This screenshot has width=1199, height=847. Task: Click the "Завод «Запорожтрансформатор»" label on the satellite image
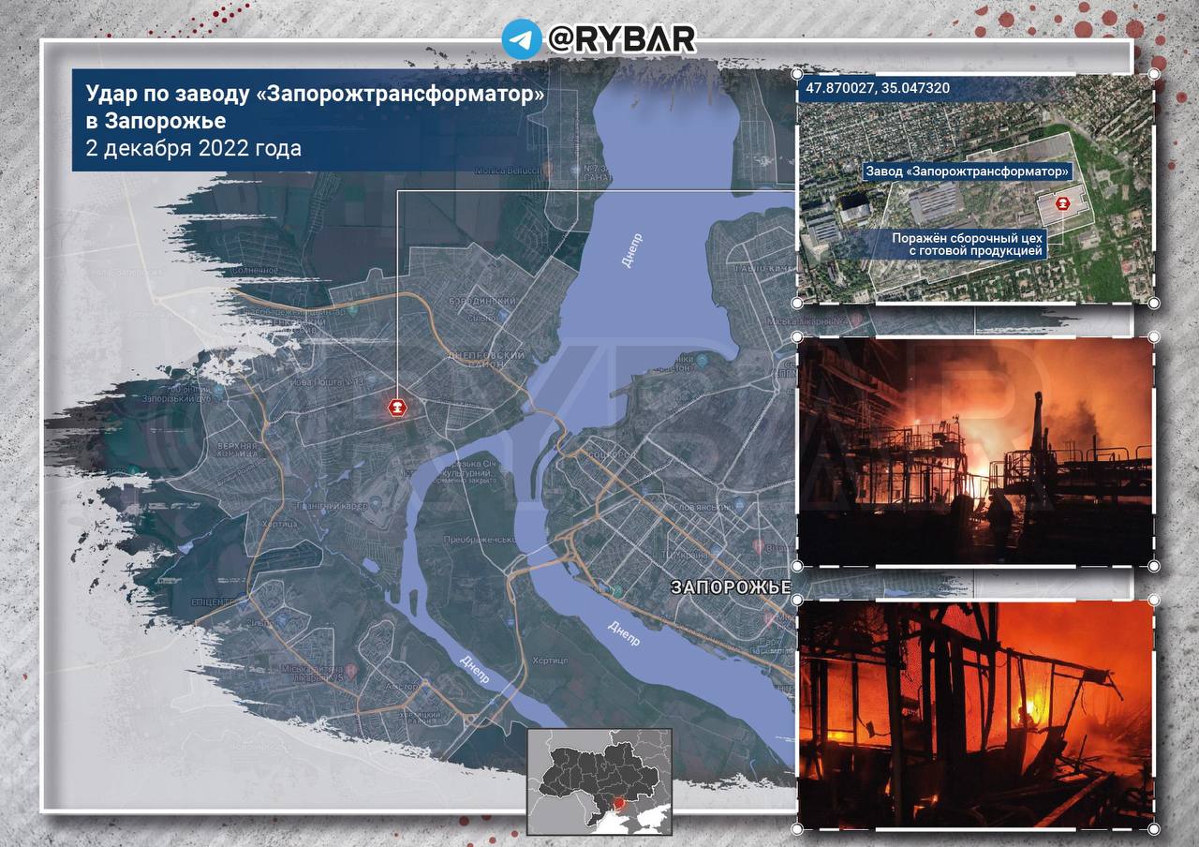pos(968,172)
